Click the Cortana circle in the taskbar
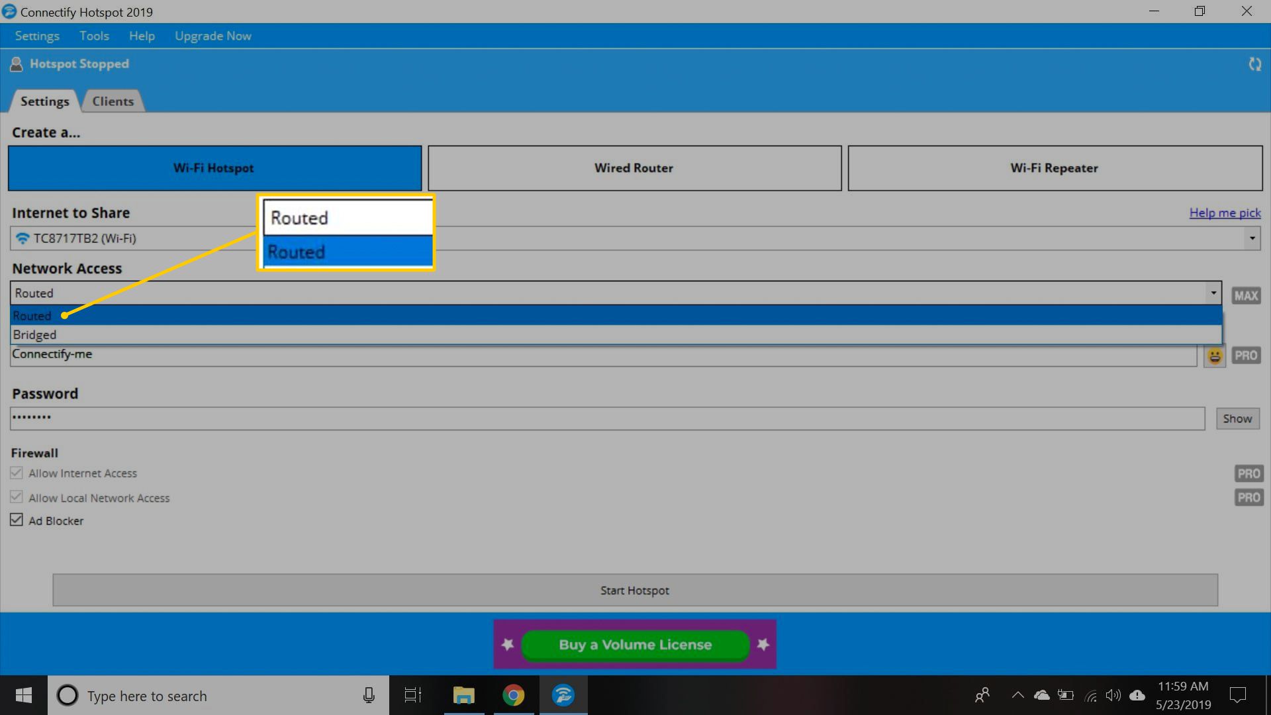Viewport: 1271px width, 715px height. [x=67, y=695]
